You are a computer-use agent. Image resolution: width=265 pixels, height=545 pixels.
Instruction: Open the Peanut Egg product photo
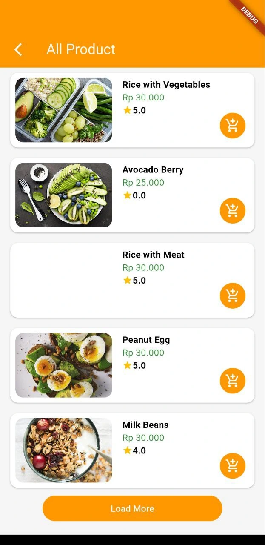coord(64,365)
